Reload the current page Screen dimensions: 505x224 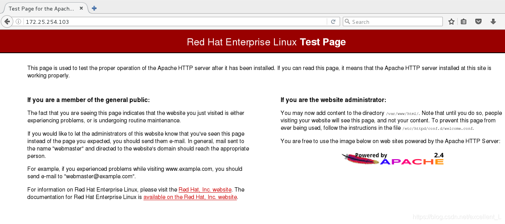[x=333, y=22]
